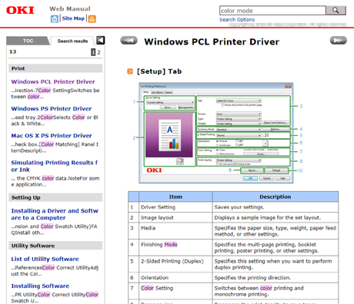
Task: Go to next page with right arrow
Action: tap(338, 41)
